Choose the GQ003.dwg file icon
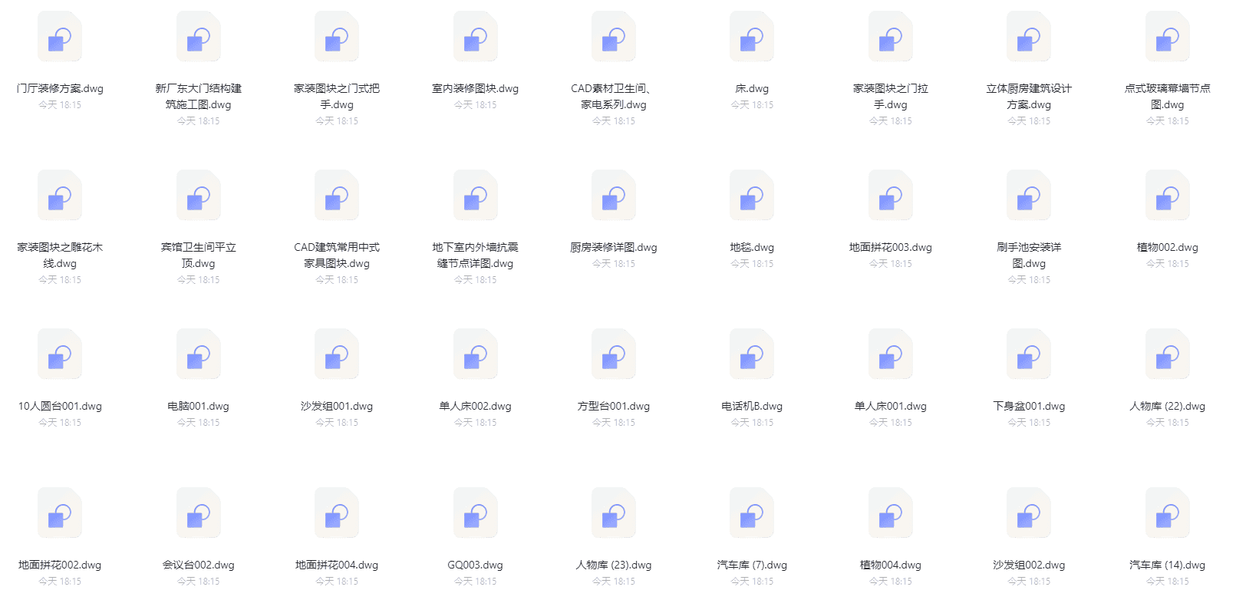This screenshot has height=590, width=1236. click(476, 513)
